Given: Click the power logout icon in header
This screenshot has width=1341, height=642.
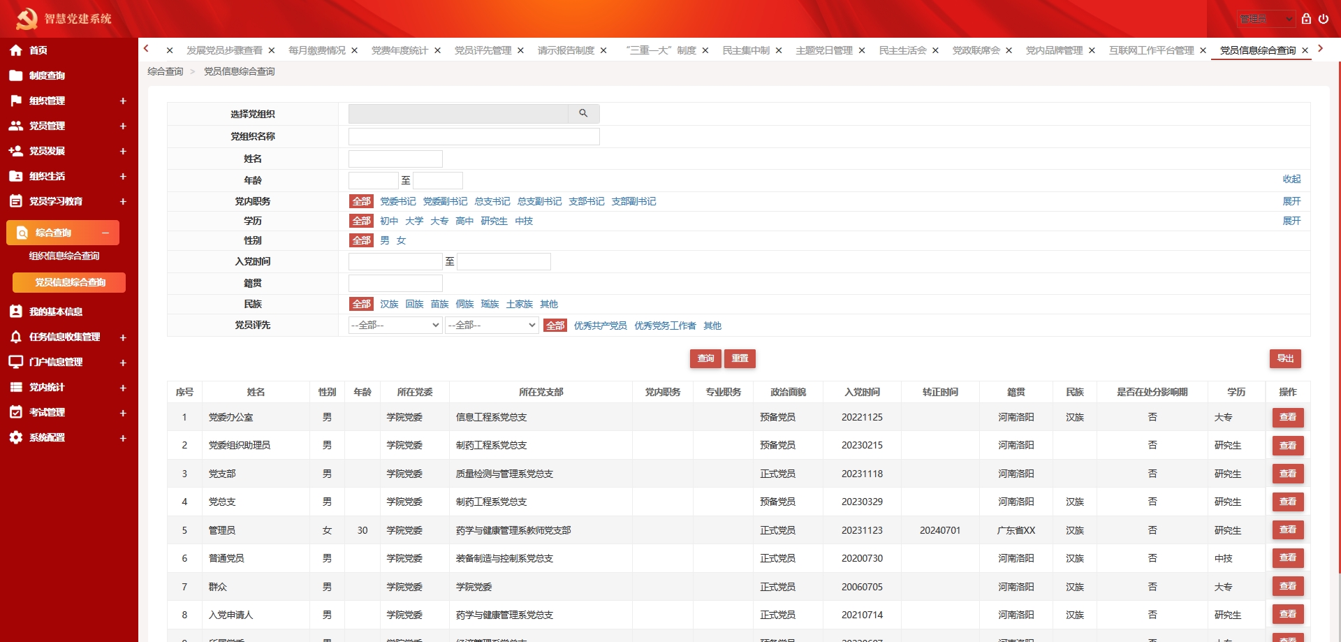Looking at the screenshot, I should (1324, 19).
